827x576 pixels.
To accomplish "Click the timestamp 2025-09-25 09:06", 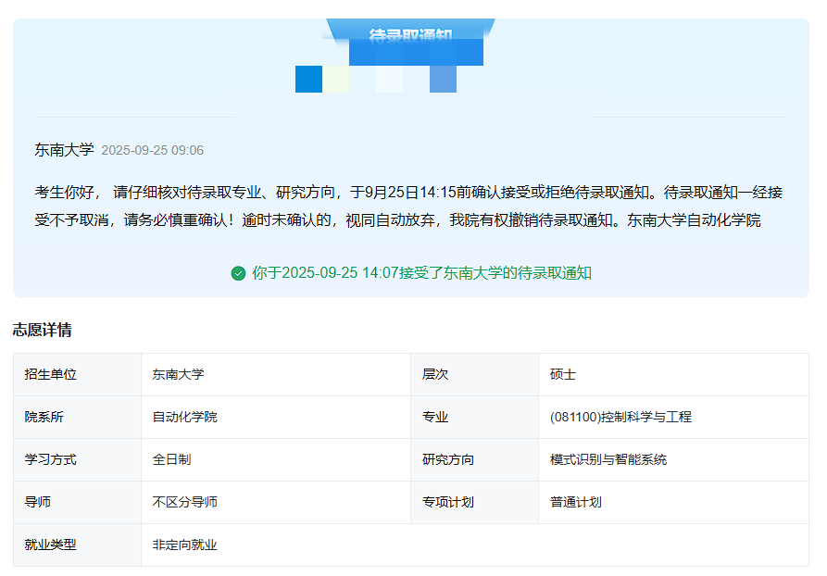I will click(153, 150).
